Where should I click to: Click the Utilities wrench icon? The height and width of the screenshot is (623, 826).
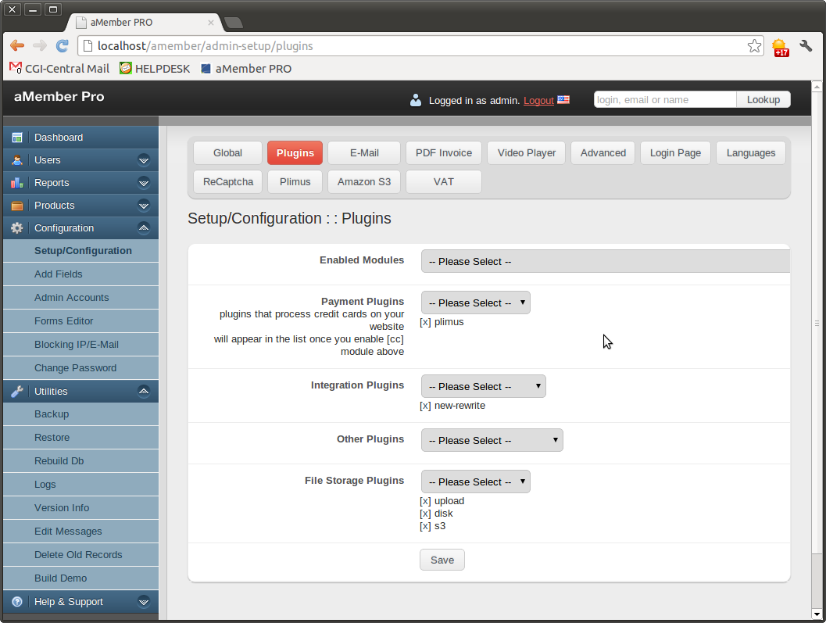pyautogui.click(x=16, y=392)
